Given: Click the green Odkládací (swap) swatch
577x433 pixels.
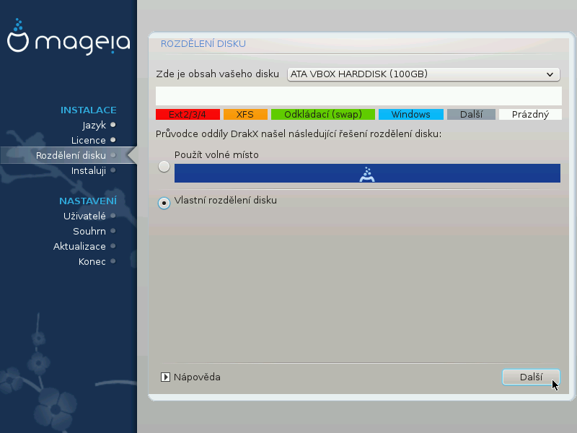Looking at the screenshot, I should pos(322,115).
